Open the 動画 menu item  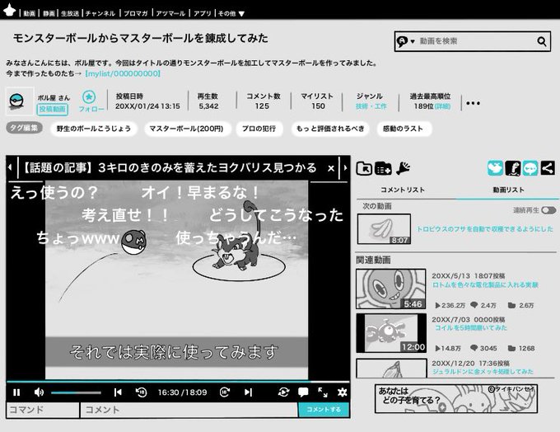tap(30, 13)
